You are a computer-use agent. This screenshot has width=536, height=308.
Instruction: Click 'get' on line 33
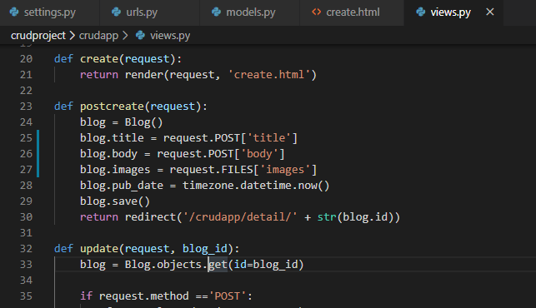218,265
